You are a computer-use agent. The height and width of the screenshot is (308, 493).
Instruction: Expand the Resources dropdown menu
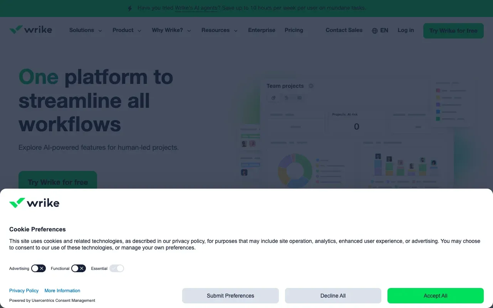[219, 30]
